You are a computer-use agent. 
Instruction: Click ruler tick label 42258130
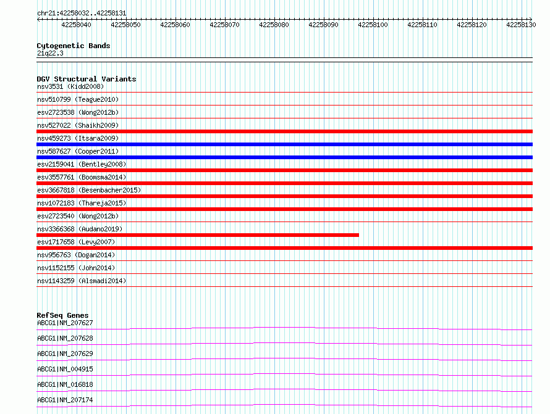pos(521,25)
